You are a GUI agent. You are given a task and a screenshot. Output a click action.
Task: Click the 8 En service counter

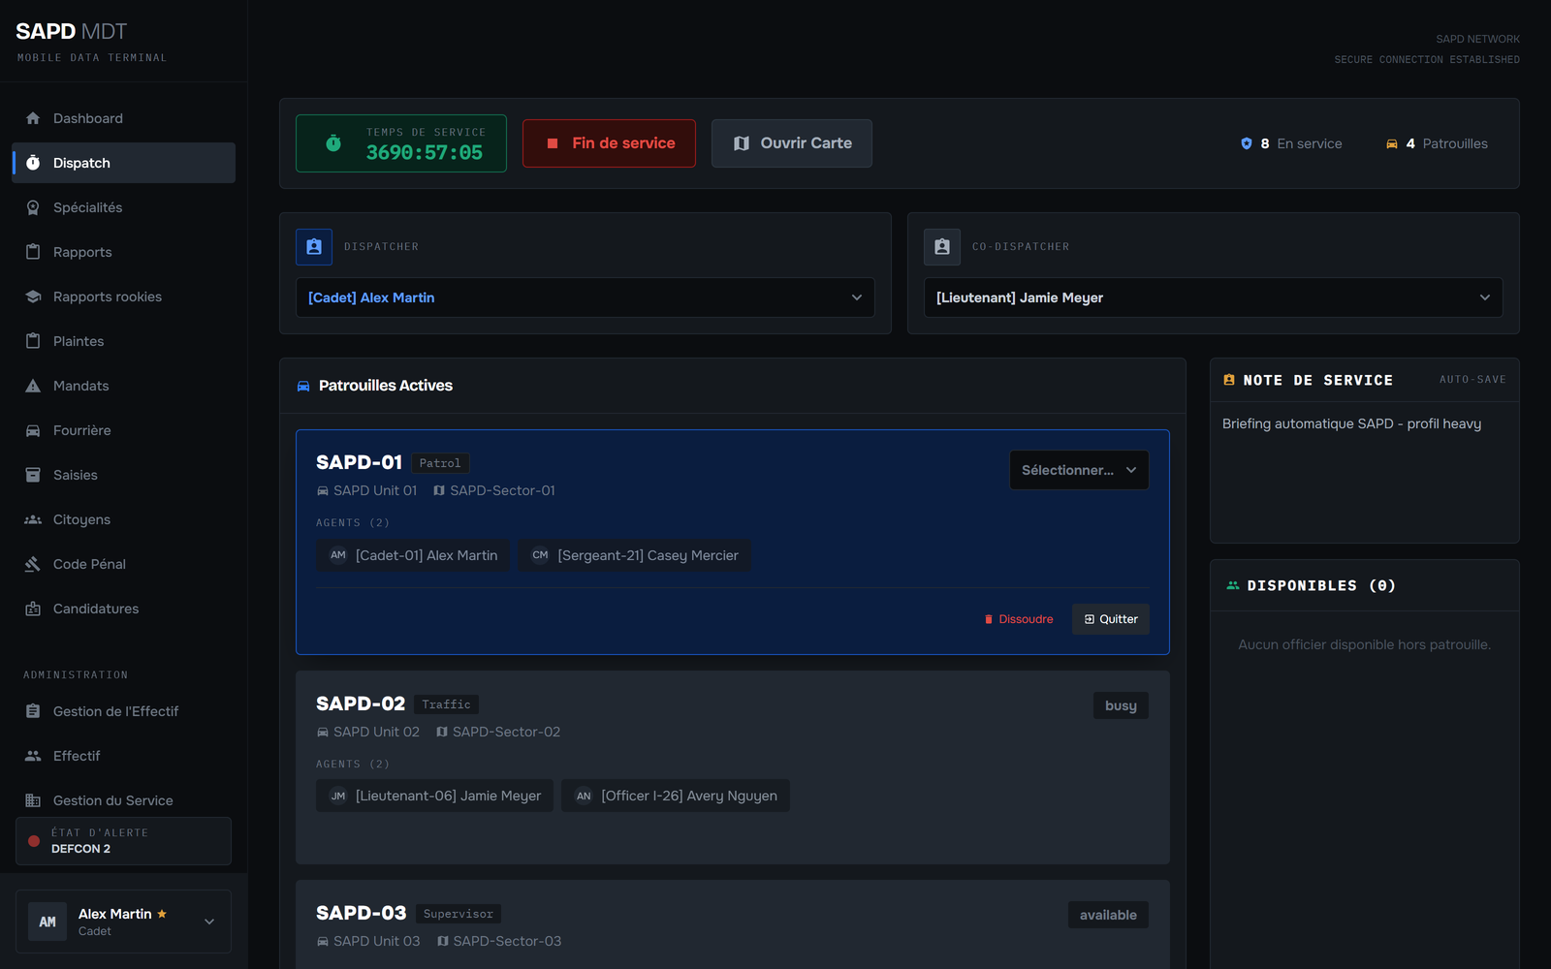1291,143
